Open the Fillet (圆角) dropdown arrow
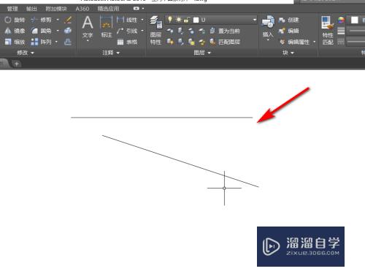Screen dimensions: 365x274 pos(58,31)
